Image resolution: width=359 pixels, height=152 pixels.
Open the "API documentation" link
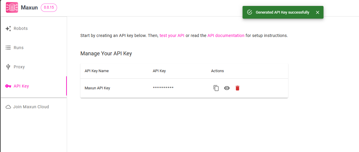pyautogui.click(x=226, y=35)
